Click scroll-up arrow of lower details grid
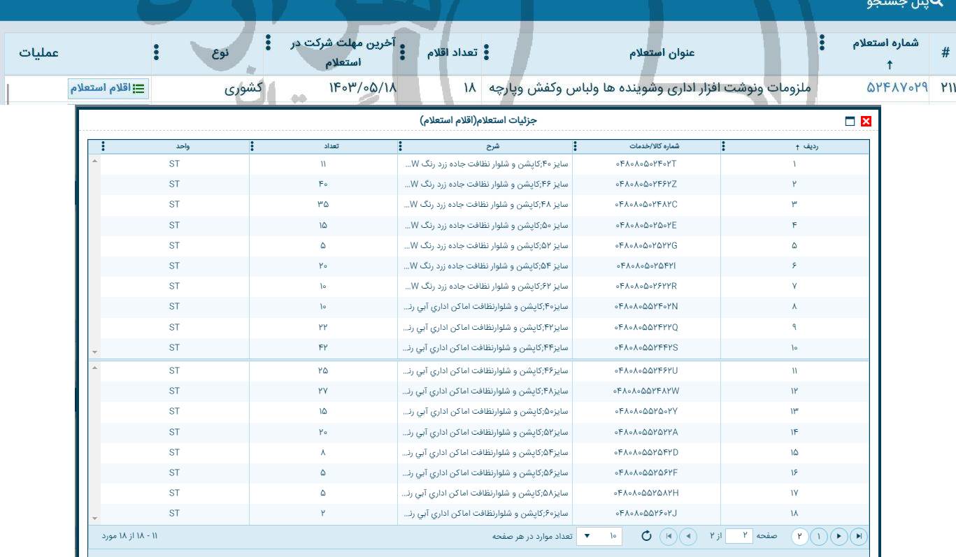 point(95,368)
